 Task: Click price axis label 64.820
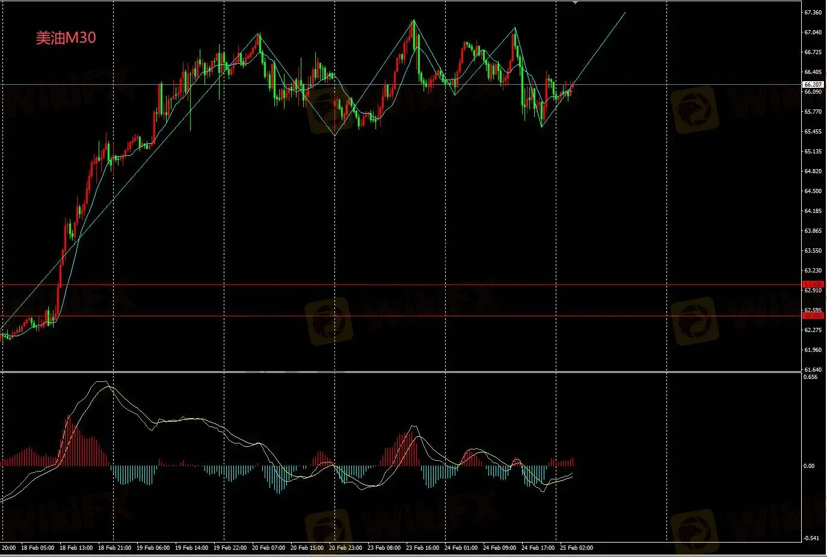pos(813,171)
